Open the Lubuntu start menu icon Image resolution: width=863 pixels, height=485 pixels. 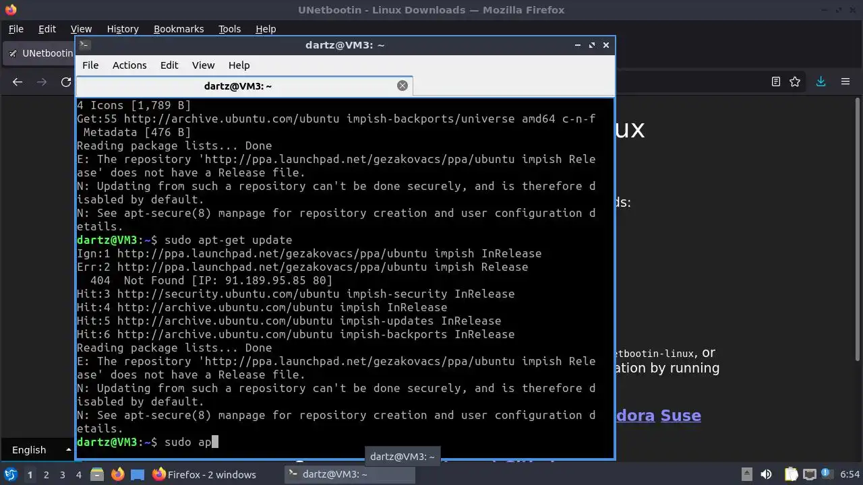[x=10, y=474]
